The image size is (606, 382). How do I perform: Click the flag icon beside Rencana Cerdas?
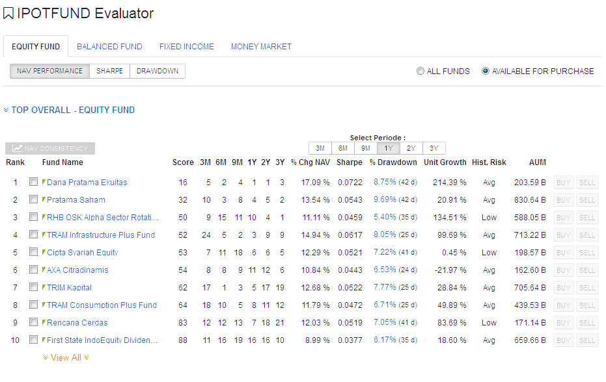pos(44,322)
